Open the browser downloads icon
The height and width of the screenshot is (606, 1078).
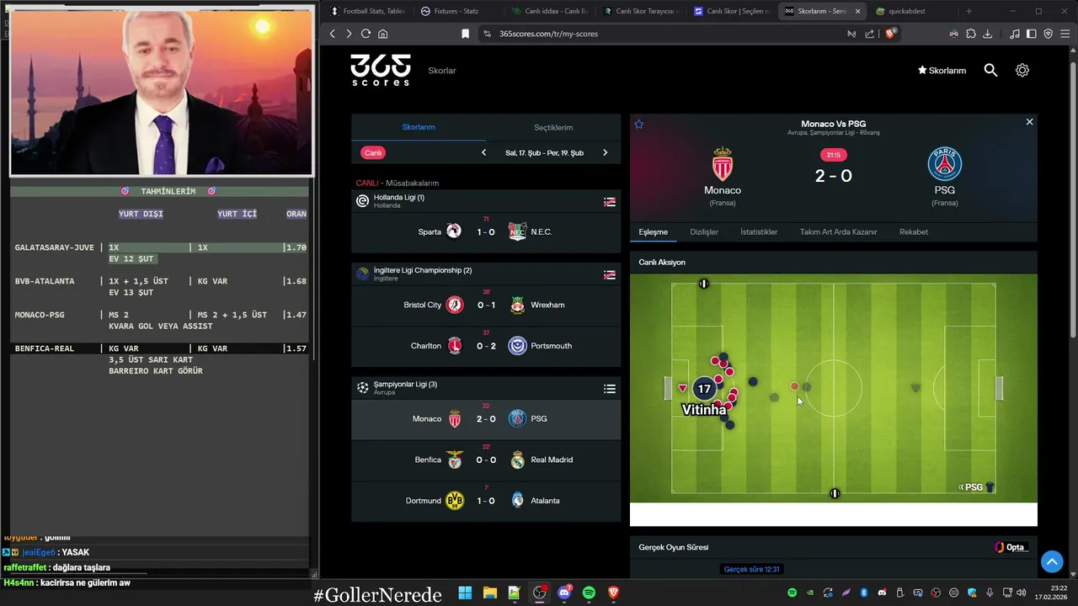coord(987,34)
